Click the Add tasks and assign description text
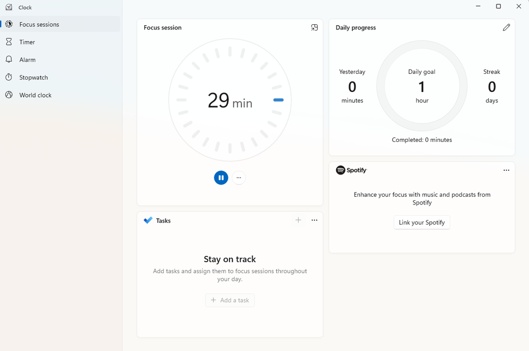 point(230,275)
